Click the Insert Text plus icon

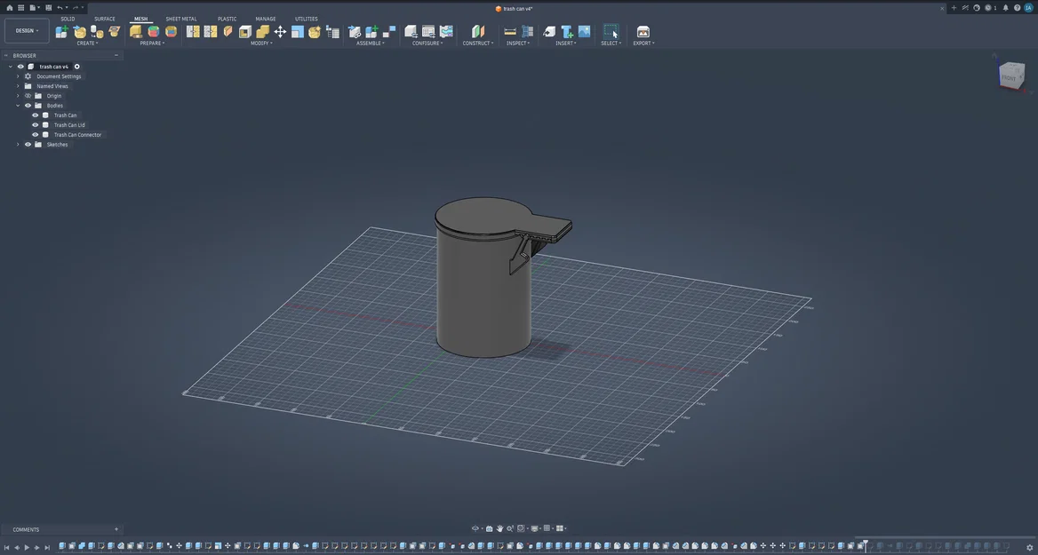[x=567, y=32]
